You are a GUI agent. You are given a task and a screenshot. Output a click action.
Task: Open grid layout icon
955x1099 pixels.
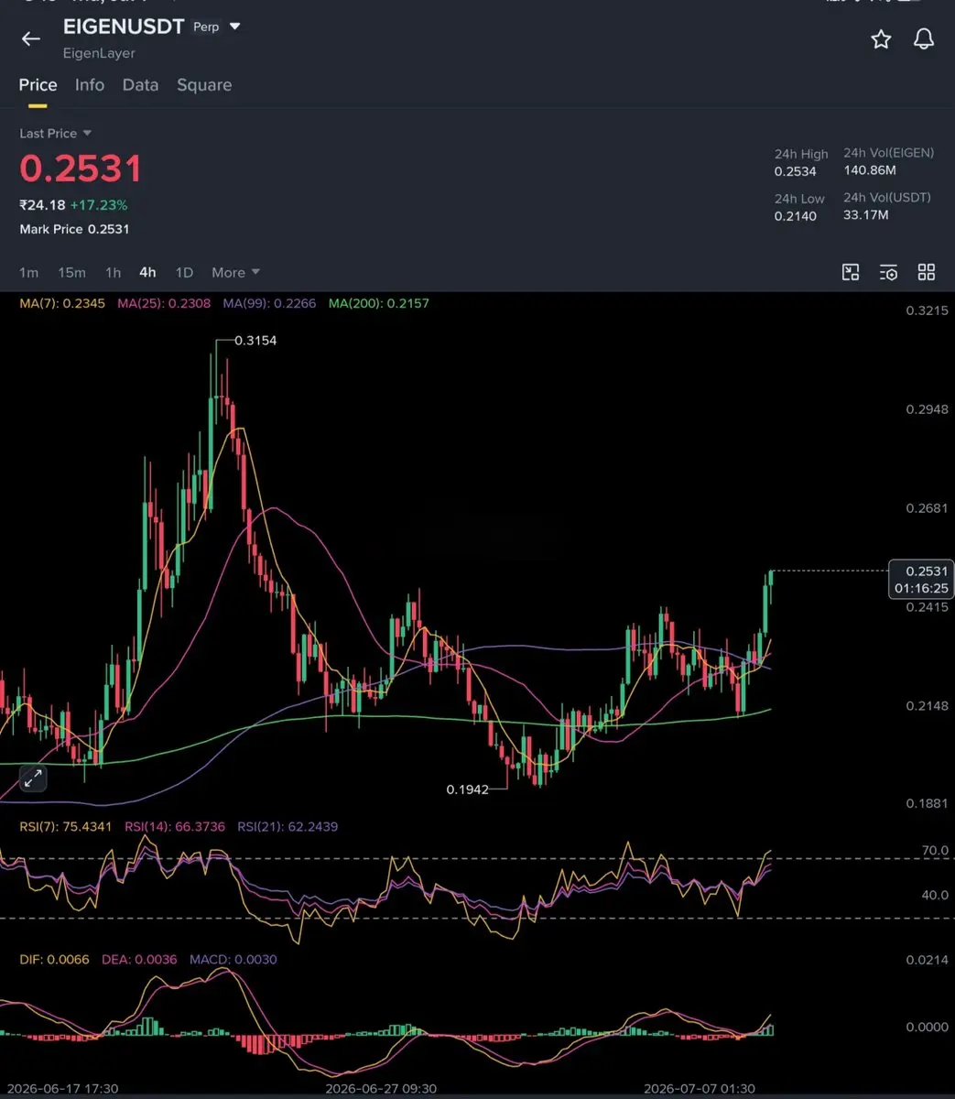pyautogui.click(x=927, y=272)
